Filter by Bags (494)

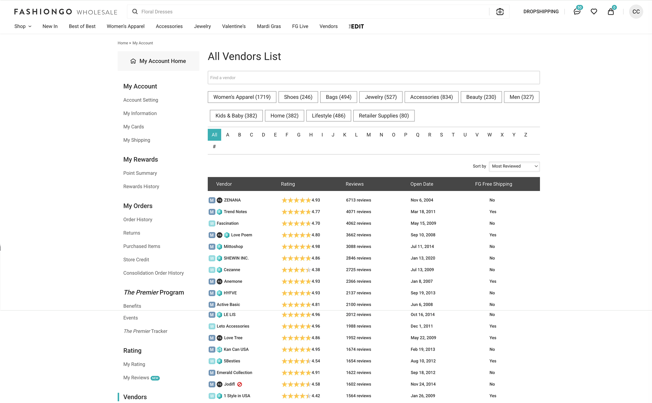tap(338, 97)
